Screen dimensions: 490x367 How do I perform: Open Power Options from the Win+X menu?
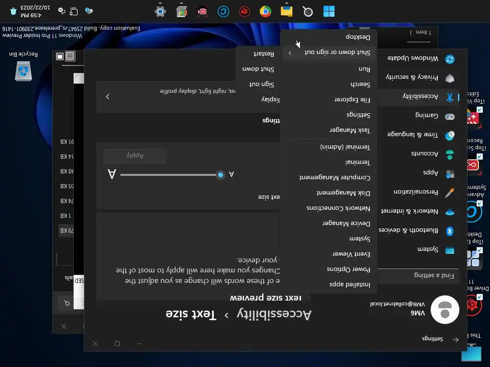[x=329, y=270]
